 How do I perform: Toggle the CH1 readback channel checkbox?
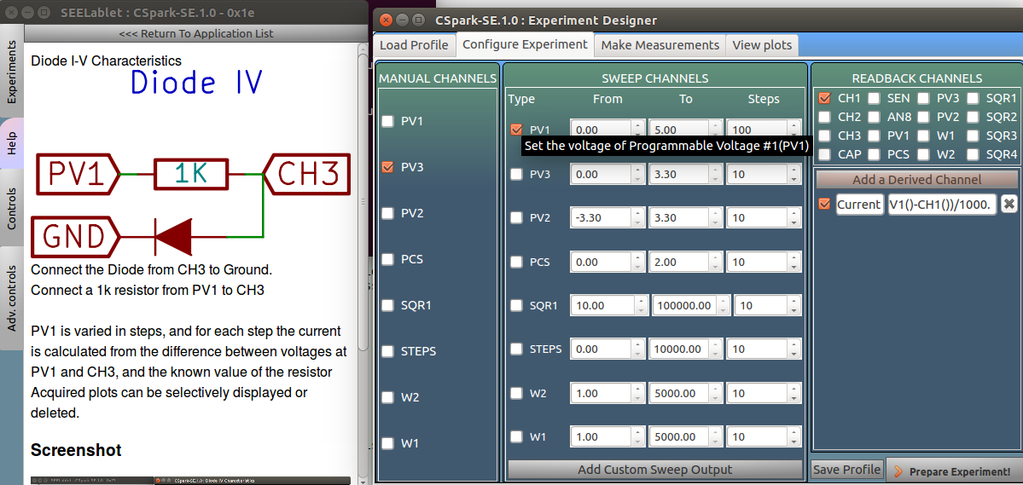click(824, 98)
